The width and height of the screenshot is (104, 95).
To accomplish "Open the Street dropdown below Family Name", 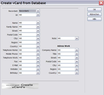I will click(x=29, y=31).
